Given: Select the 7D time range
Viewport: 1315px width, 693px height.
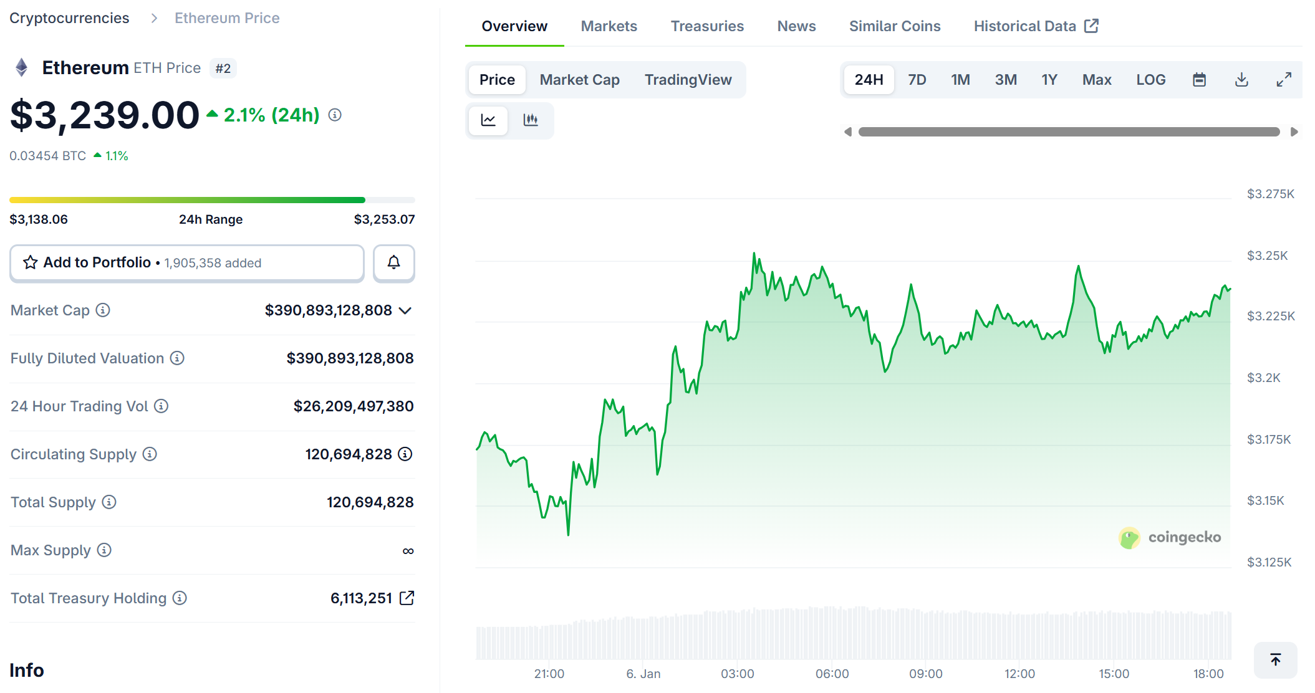Looking at the screenshot, I should point(917,79).
